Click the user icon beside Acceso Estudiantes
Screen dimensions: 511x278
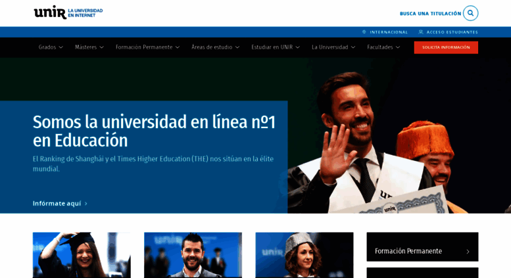(x=421, y=32)
